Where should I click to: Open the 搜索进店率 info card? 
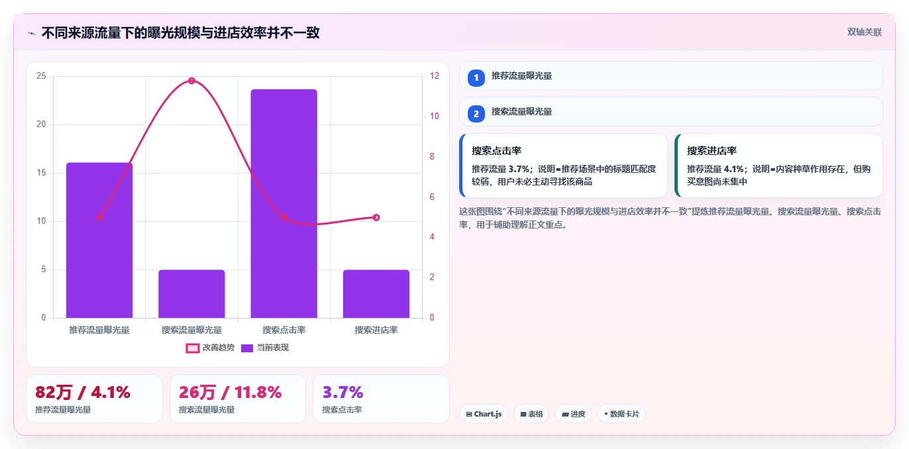coord(778,166)
